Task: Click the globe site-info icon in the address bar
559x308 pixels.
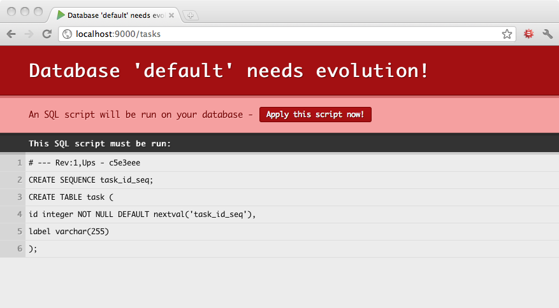Action: [x=66, y=34]
